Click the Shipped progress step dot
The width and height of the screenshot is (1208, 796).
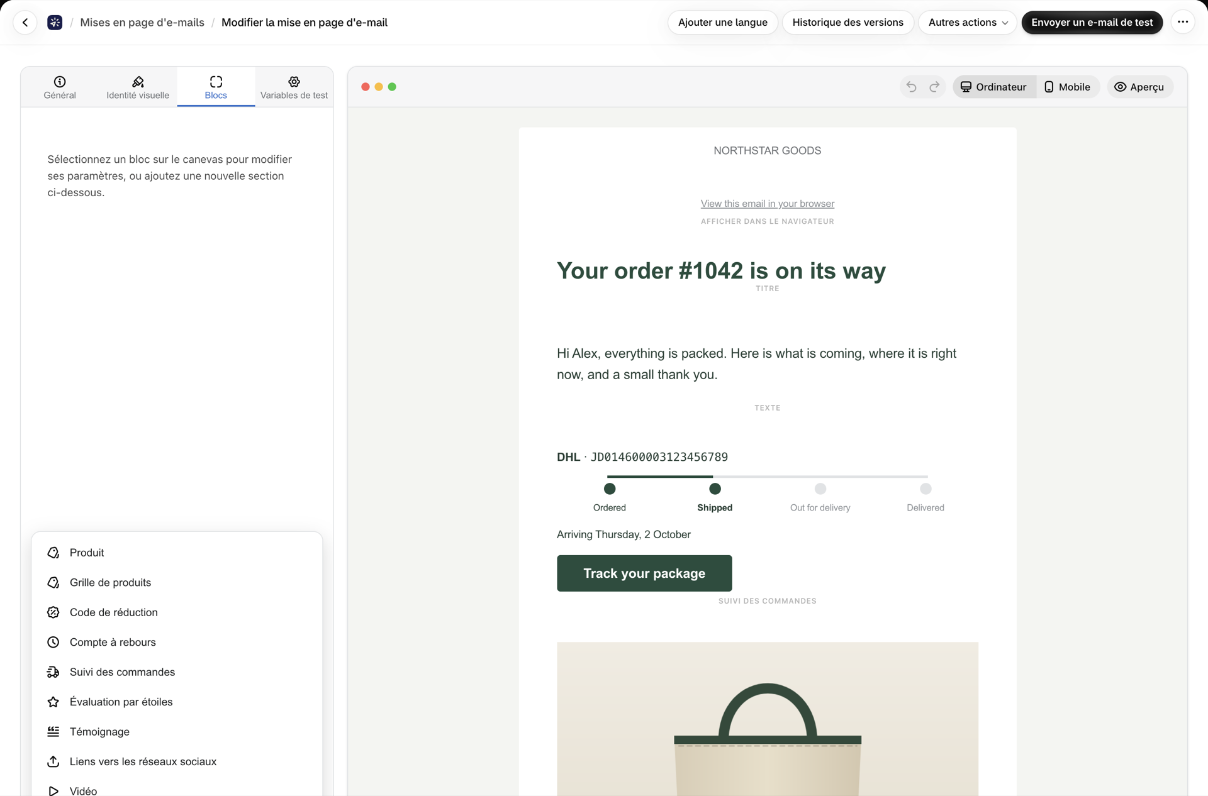coord(715,489)
